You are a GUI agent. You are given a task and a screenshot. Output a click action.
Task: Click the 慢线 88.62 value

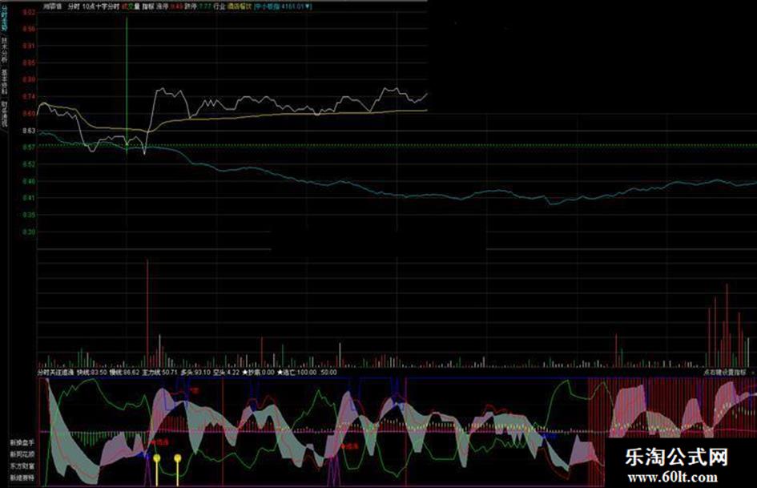124,373
